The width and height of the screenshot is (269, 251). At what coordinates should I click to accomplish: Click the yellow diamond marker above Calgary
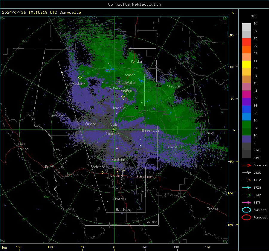click(x=118, y=172)
